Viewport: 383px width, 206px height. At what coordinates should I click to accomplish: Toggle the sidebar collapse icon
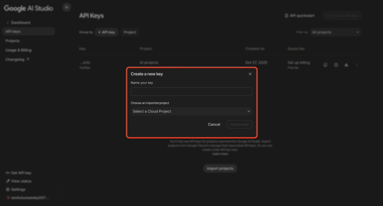(x=67, y=7)
